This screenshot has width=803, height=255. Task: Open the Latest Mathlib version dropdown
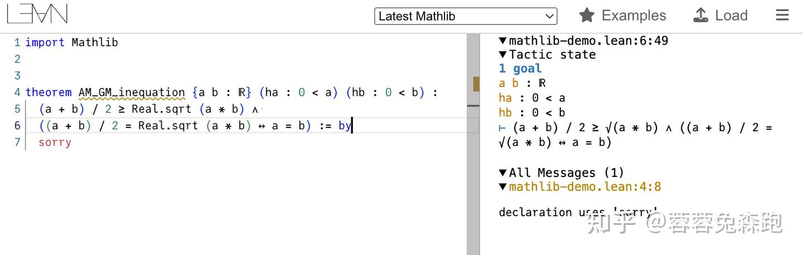tap(465, 16)
